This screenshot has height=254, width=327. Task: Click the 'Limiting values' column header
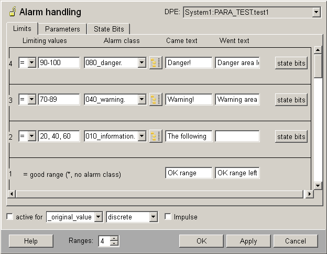[x=45, y=40]
